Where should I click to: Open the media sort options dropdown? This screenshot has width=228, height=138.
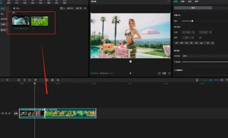point(70,8)
